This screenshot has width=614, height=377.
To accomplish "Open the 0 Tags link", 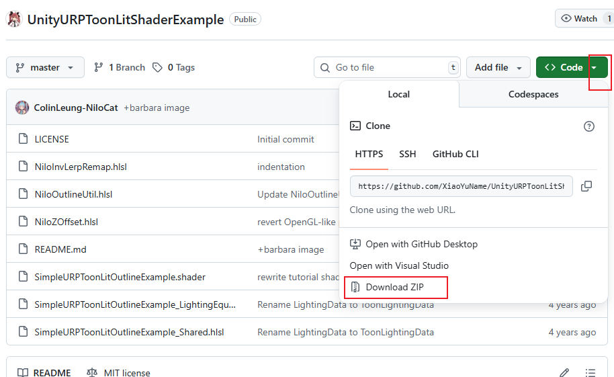I will click(173, 67).
